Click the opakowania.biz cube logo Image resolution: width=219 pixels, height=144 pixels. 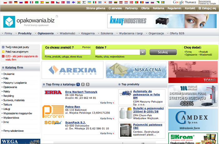pyautogui.click(x=9, y=22)
